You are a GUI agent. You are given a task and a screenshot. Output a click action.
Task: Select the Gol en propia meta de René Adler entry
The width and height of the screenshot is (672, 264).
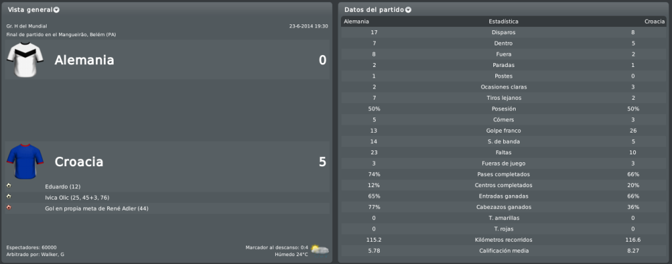pyautogui.click(x=97, y=209)
